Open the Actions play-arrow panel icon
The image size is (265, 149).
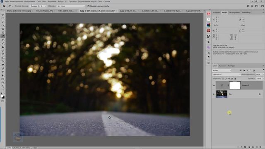209,42
